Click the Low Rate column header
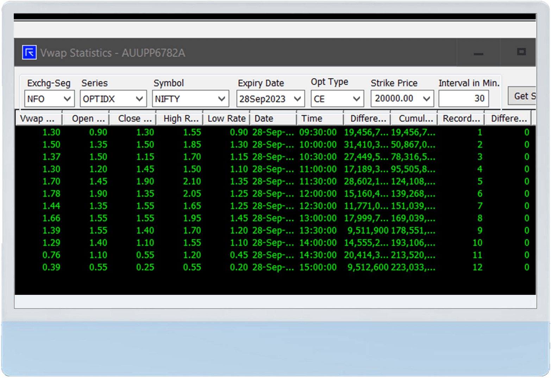Image resolution: width=551 pixels, height=378 pixels. click(226, 118)
